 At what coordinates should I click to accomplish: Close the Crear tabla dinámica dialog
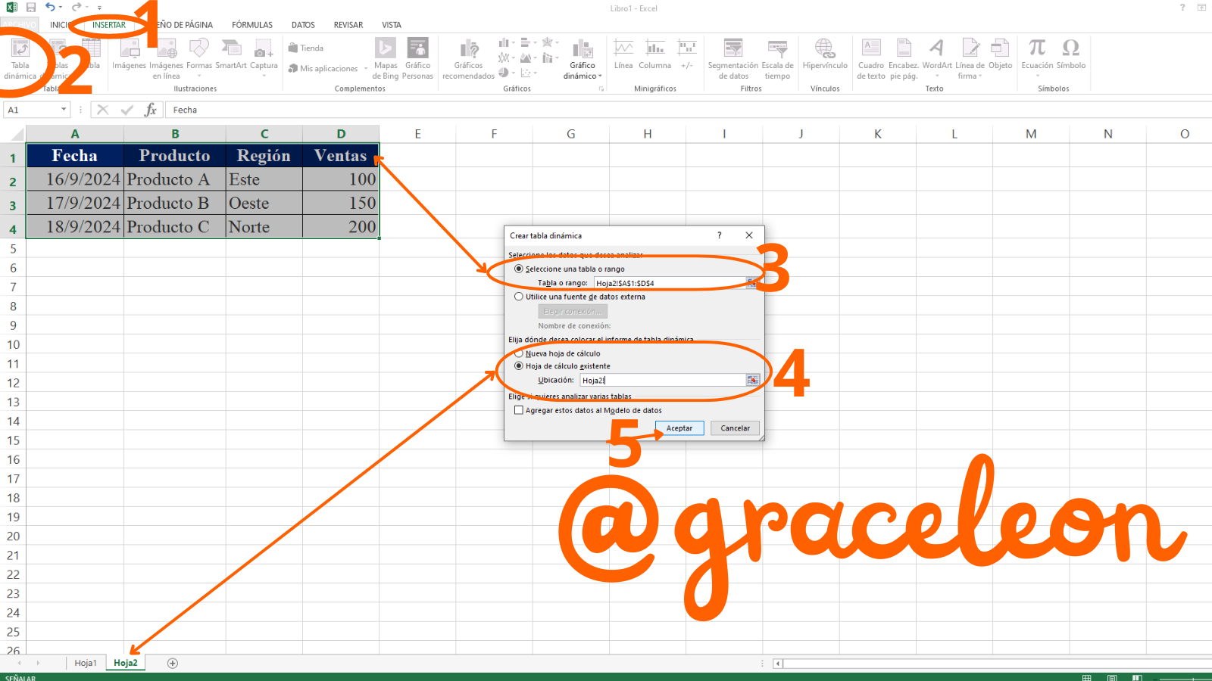(x=749, y=235)
